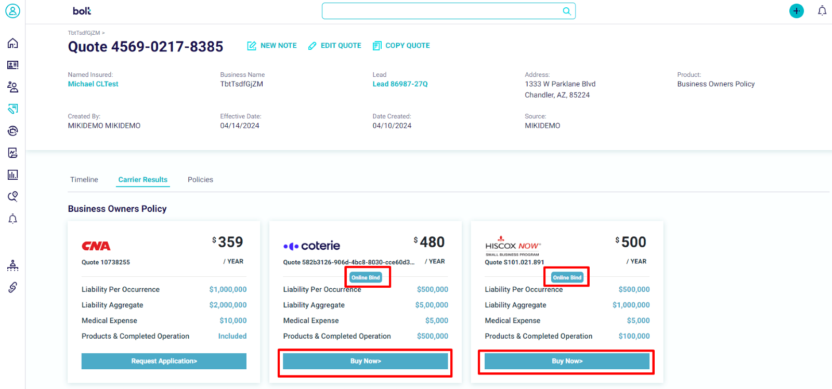Open the bar chart reports icon
Image resolution: width=832 pixels, height=389 pixels.
12,175
